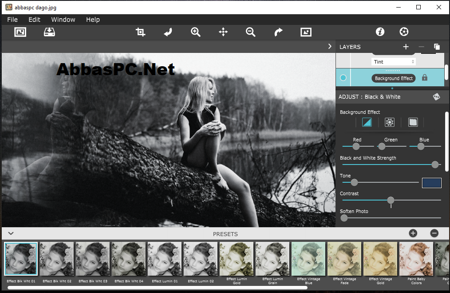450x293 pixels.
Task: Apply the Effect Blk Wht 03 preset
Action: [x=93, y=259]
